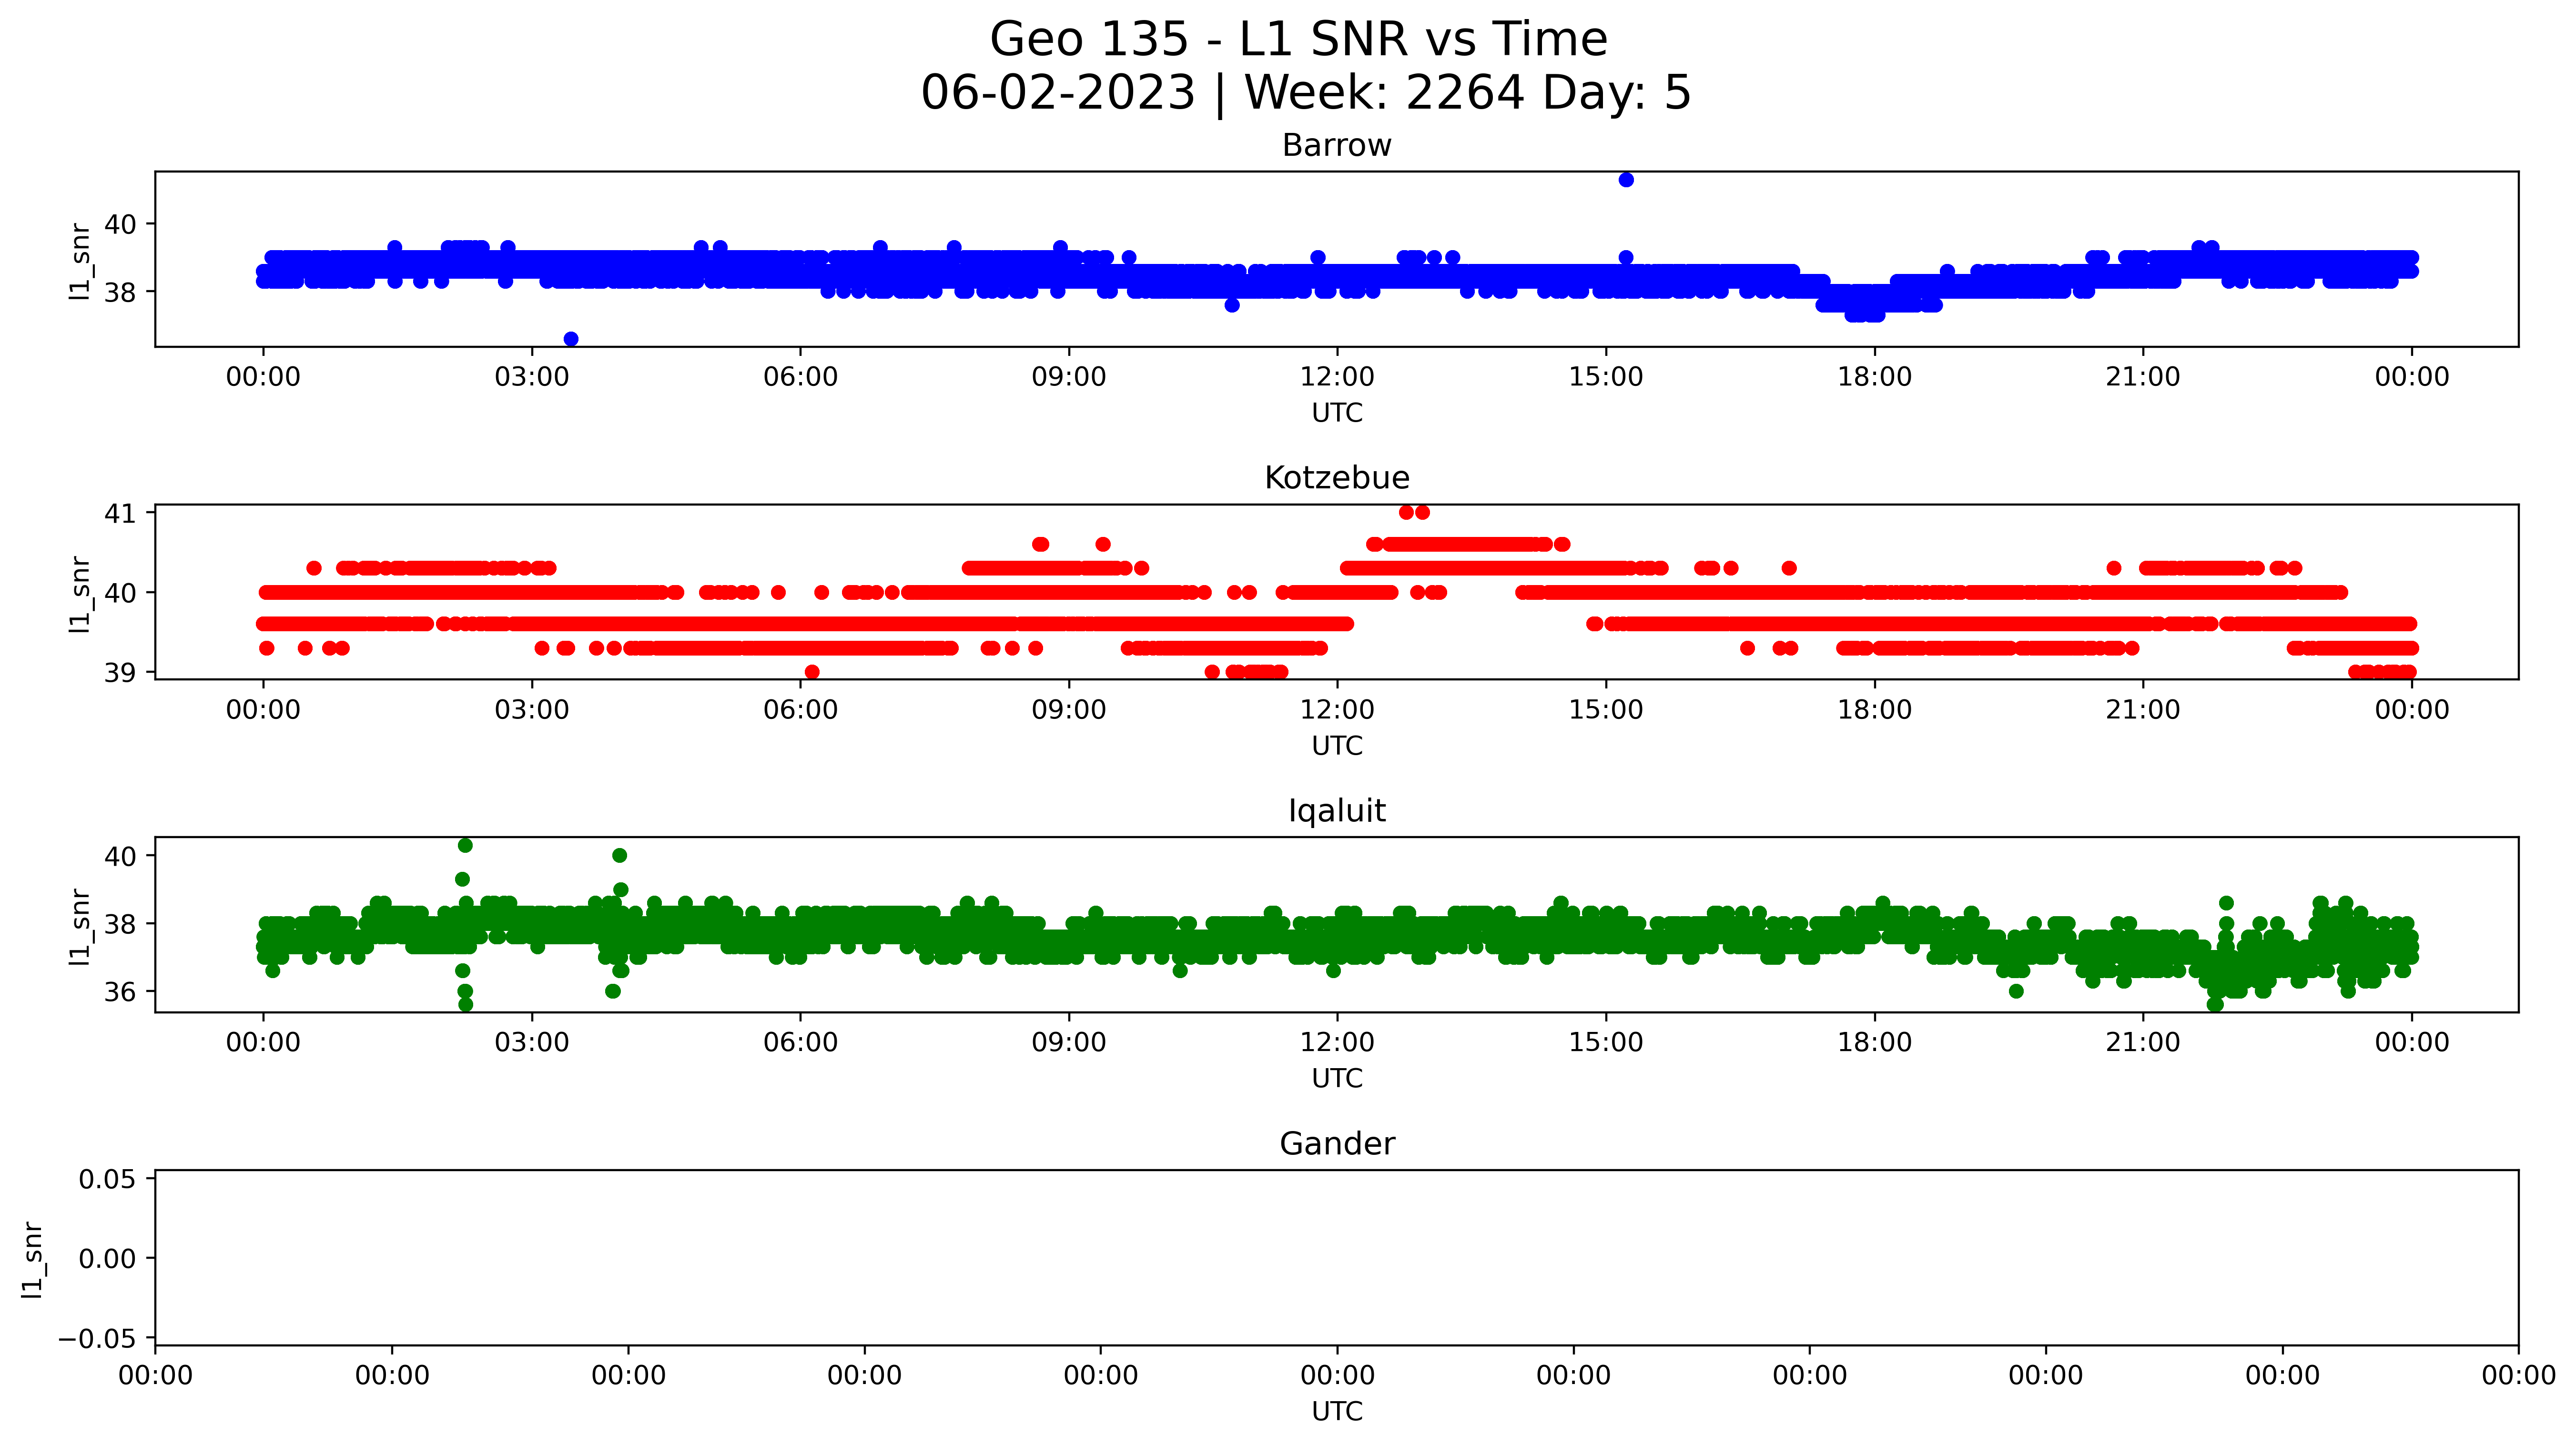Viewport: 2576px width, 1445px height.
Task: Click the "39" y-tick on Kotzebue plot
Action: pyautogui.click(x=121, y=673)
